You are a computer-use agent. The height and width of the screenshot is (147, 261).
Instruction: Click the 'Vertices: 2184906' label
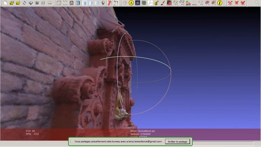click(140, 134)
